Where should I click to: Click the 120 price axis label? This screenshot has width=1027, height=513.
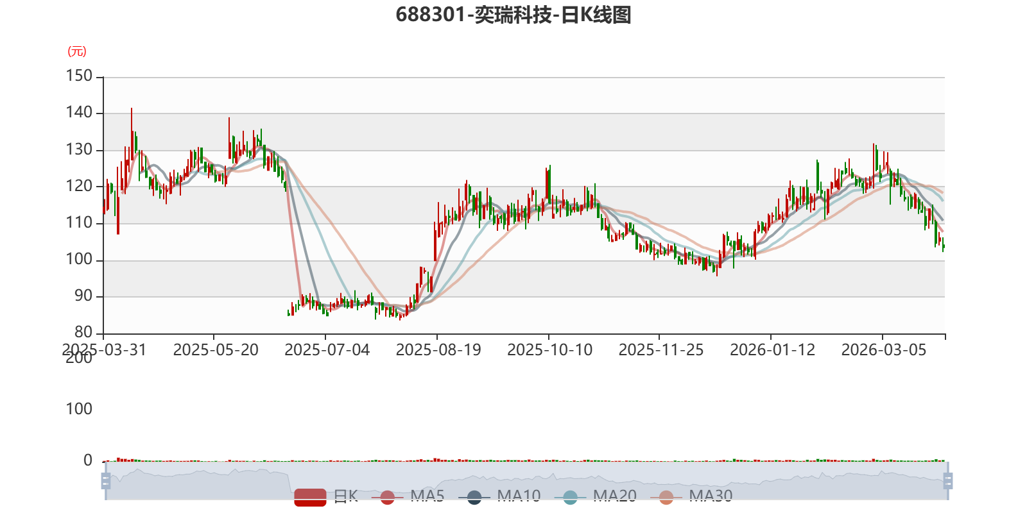[x=80, y=186]
